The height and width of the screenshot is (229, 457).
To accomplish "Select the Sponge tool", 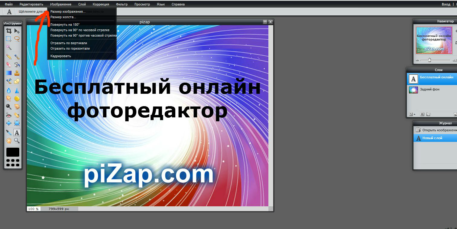I will click(17, 98).
